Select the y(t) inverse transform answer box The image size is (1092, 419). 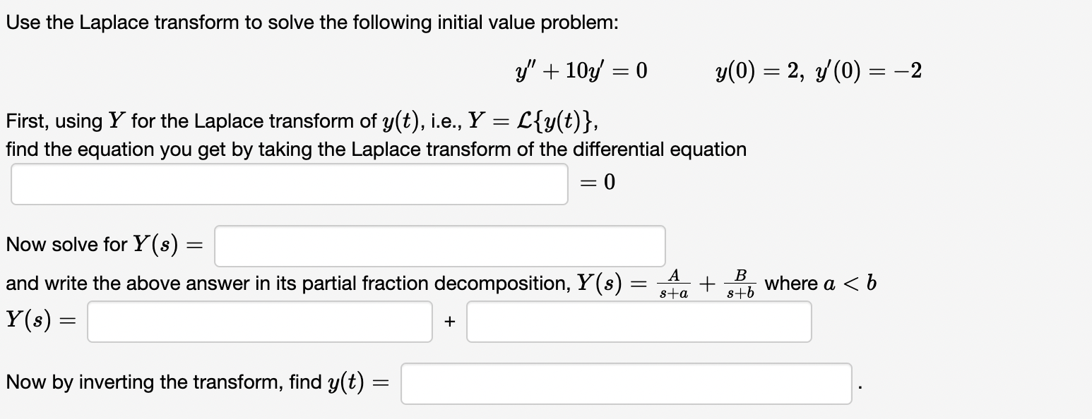pyautogui.click(x=625, y=382)
